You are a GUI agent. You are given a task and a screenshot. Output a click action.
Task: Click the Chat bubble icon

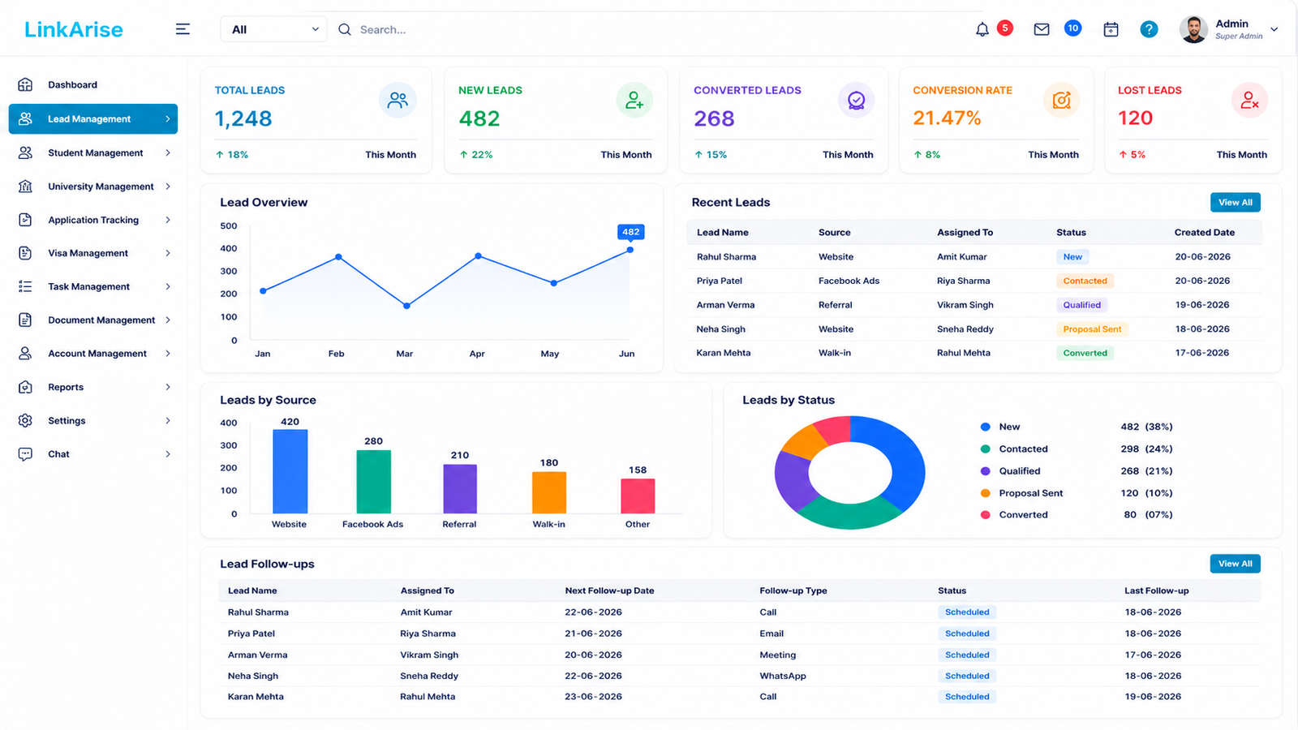(25, 454)
